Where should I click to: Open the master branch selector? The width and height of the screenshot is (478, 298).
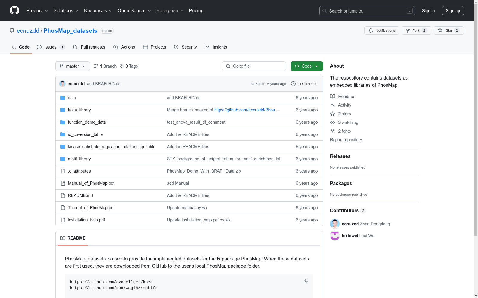[73, 66]
